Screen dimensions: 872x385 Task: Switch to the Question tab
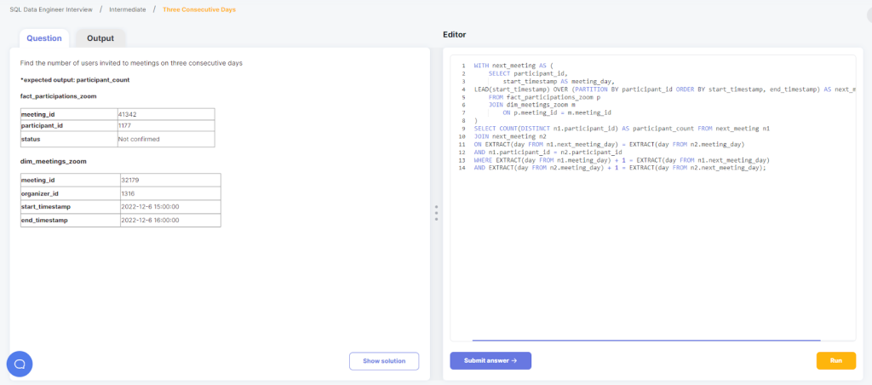click(x=44, y=38)
